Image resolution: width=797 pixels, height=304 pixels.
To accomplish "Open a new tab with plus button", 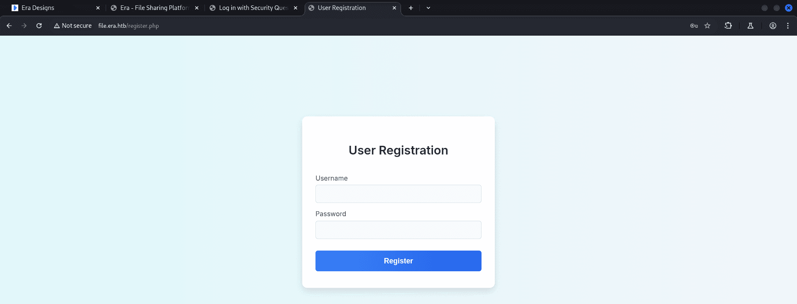I will point(411,8).
